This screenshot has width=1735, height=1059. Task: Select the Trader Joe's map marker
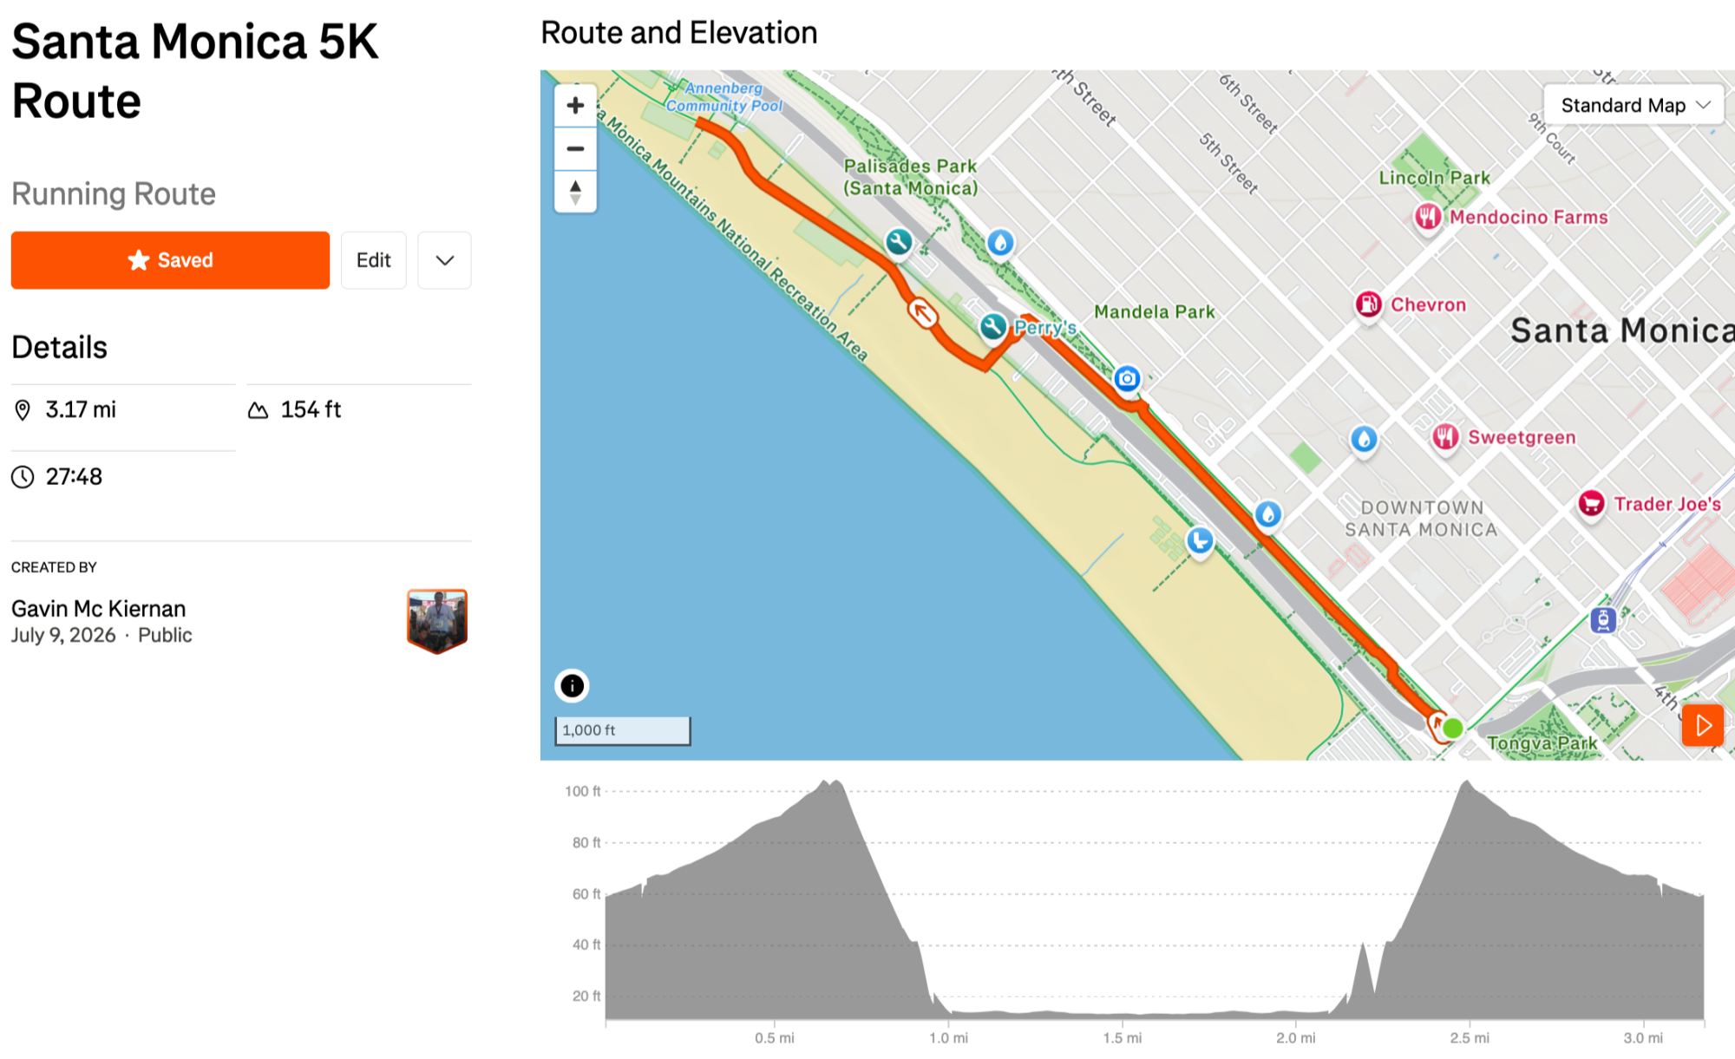pos(1591,503)
